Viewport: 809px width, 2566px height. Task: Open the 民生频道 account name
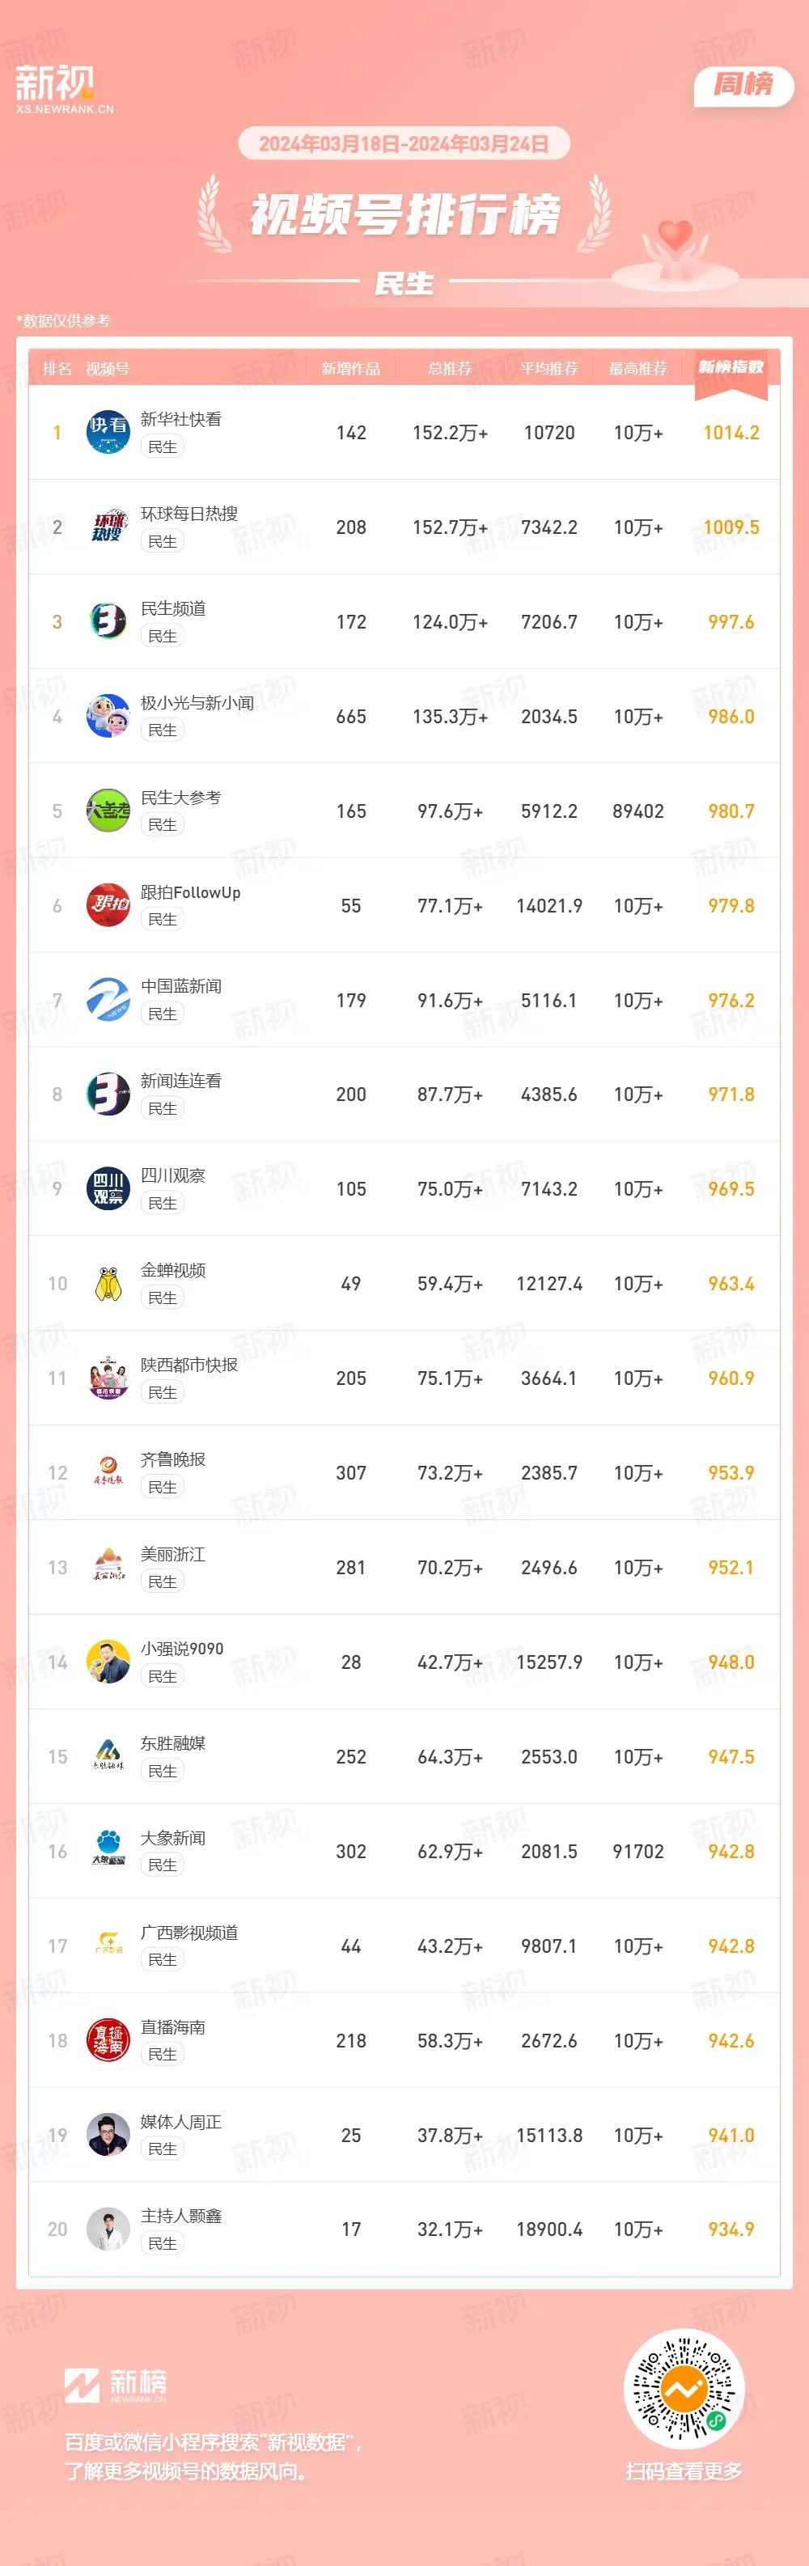click(173, 608)
